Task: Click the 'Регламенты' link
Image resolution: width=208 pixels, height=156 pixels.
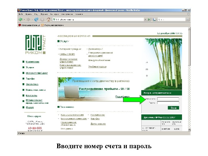Action: (x=98, y=115)
